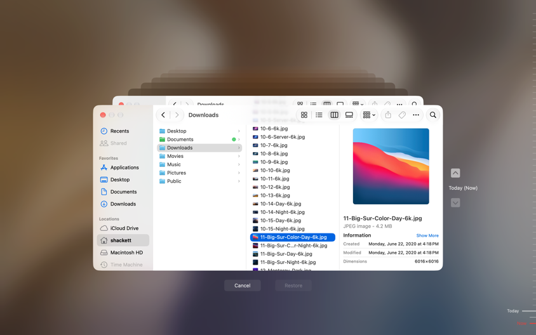
Task: Go back with the Finder back arrow
Action: coord(163,115)
